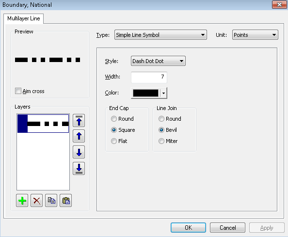Click the Cancel button
288x237 pixels.
click(x=227, y=228)
